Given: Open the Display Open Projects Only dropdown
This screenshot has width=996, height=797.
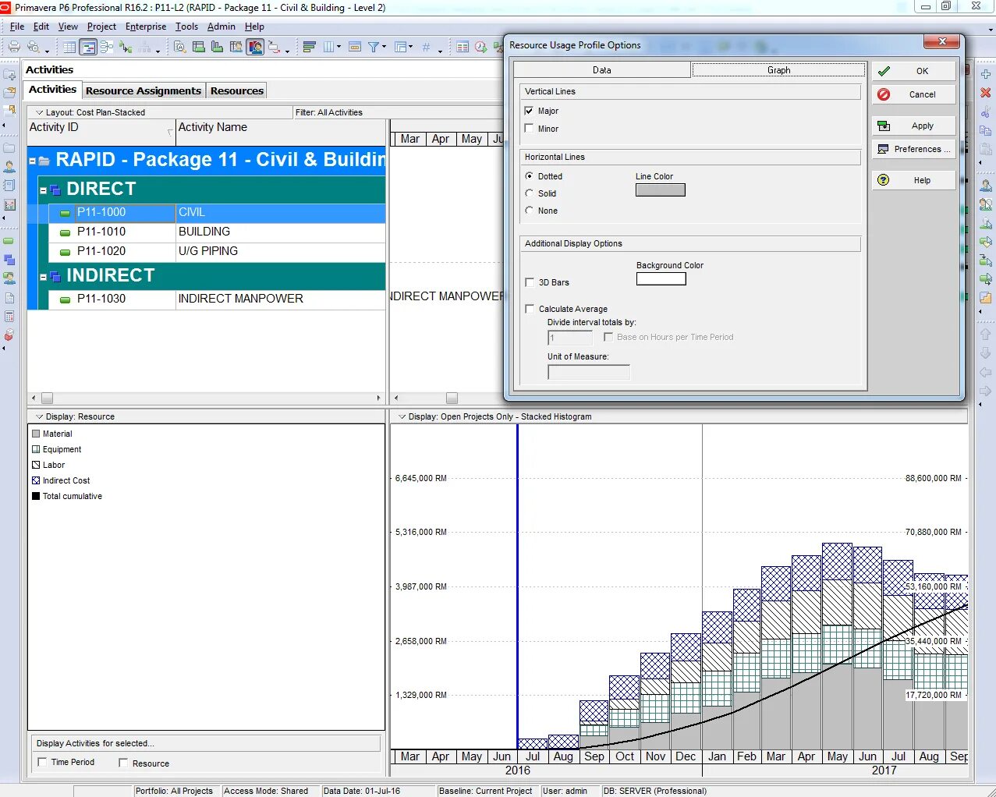Looking at the screenshot, I should click(402, 416).
